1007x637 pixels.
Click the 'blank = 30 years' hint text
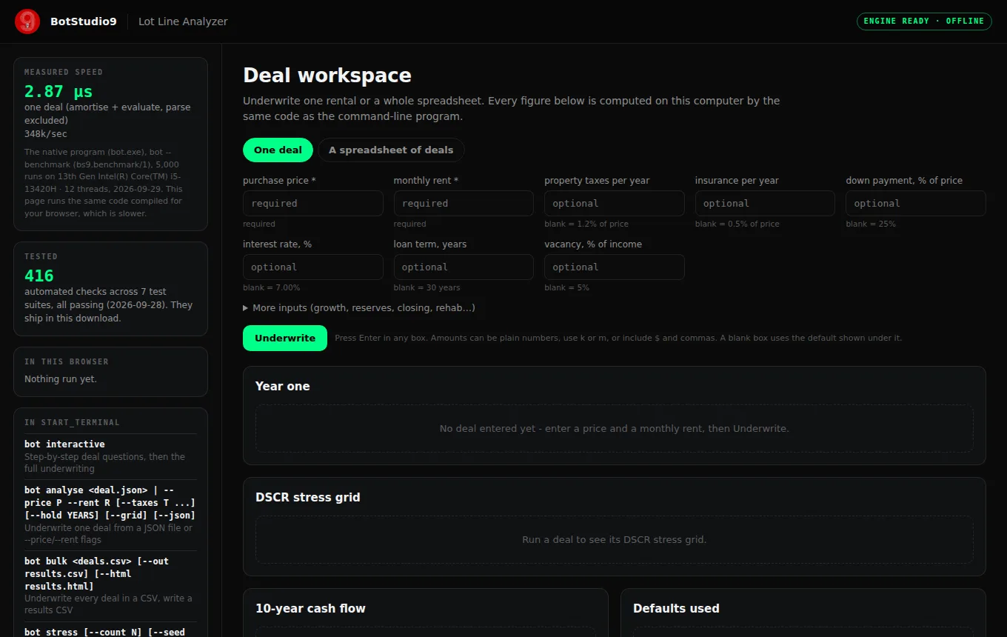[426, 287]
